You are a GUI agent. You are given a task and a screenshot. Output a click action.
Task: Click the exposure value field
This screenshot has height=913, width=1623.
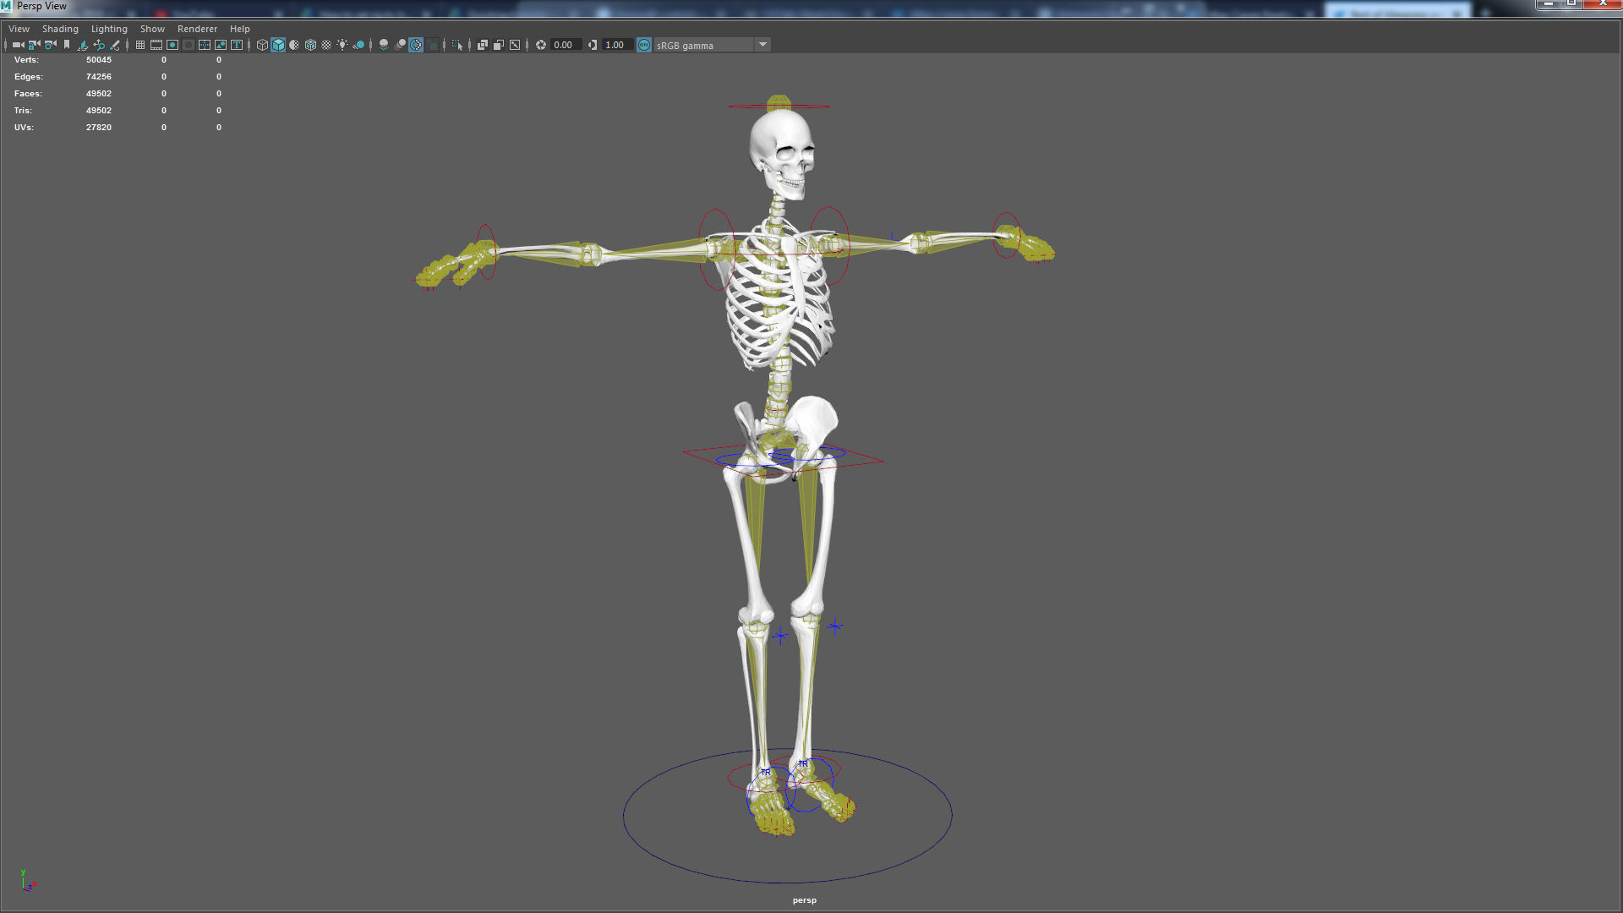pyautogui.click(x=564, y=45)
